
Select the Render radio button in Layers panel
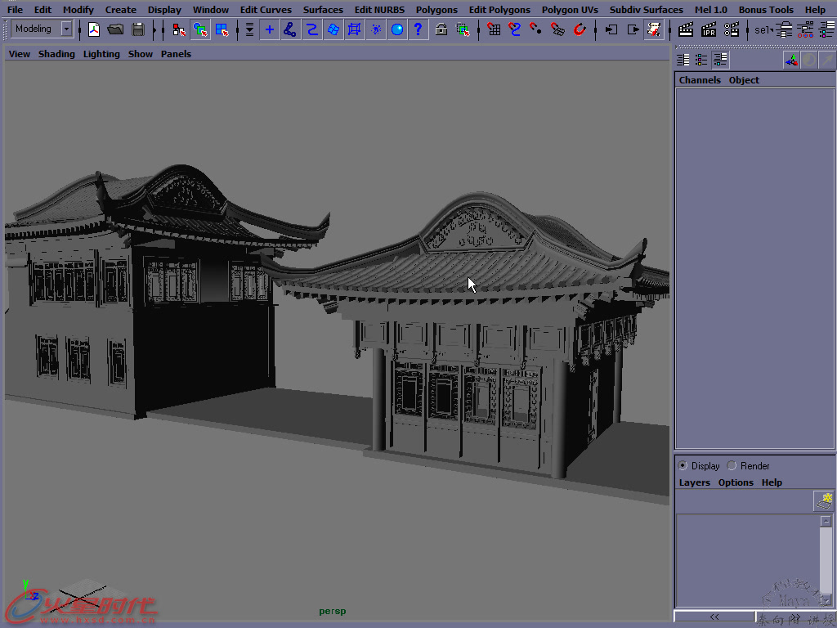coord(731,465)
